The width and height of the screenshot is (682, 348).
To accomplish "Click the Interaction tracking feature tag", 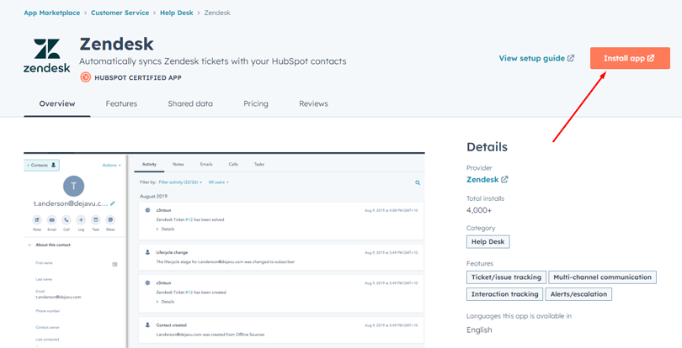I will (504, 294).
